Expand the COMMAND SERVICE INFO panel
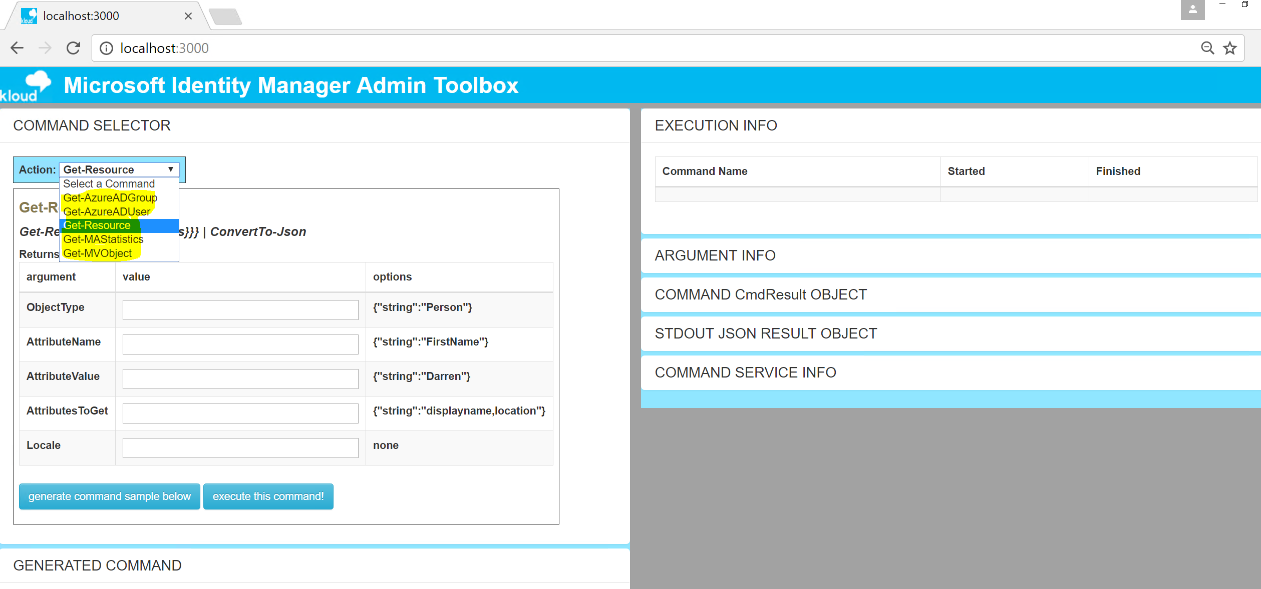 [x=745, y=372]
